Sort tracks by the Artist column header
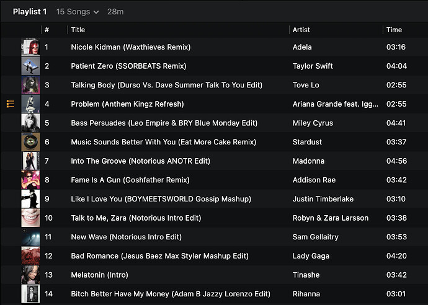Image resolution: width=428 pixels, height=305 pixels. (x=301, y=30)
